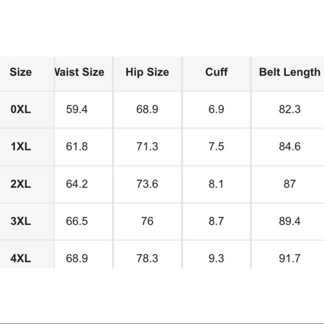The height and width of the screenshot is (324, 324).
Task: Click the 66.5 waist size value
Action: pos(77,221)
